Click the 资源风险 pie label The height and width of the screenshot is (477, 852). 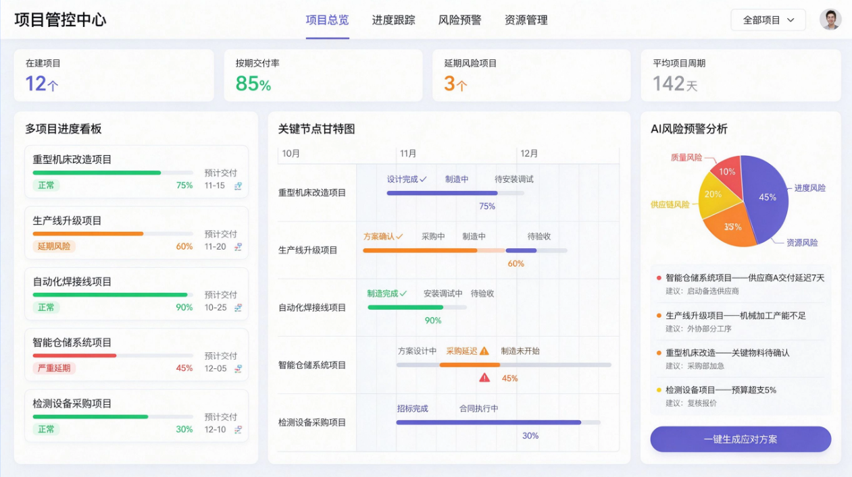[802, 242]
